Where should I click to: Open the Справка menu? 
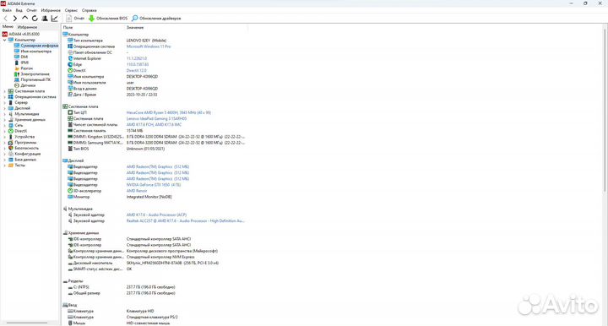click(90, 10)
